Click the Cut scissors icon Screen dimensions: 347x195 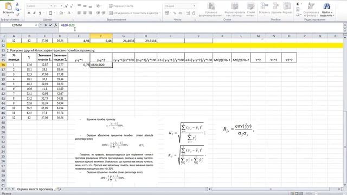pos(17,4)
